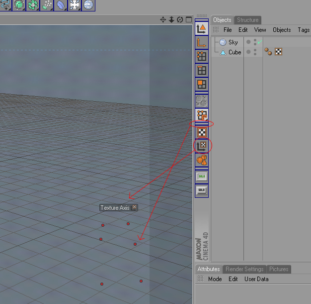Open the blue deformer flyout
The image size is (311, 304).
[x=61, y=5]
